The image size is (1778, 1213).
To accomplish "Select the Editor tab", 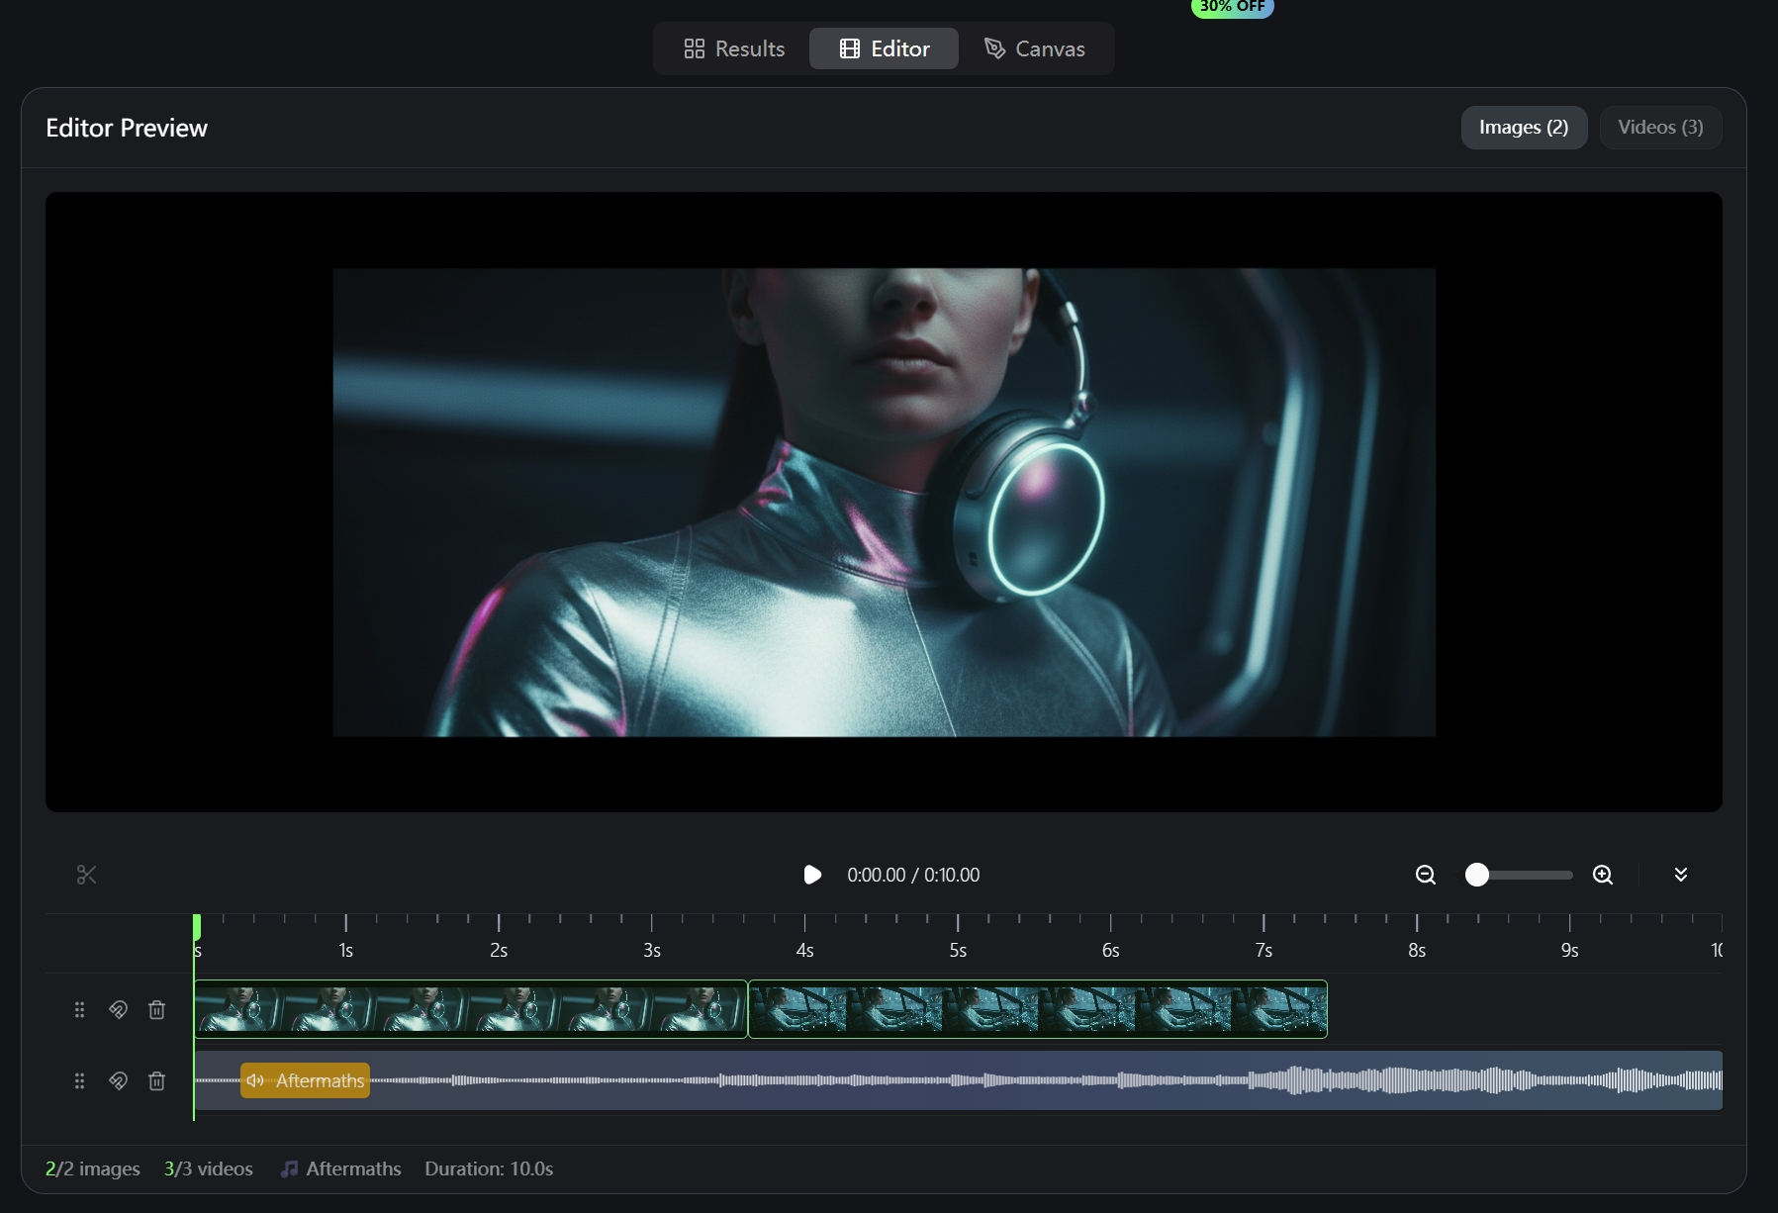I will [884, 48].
